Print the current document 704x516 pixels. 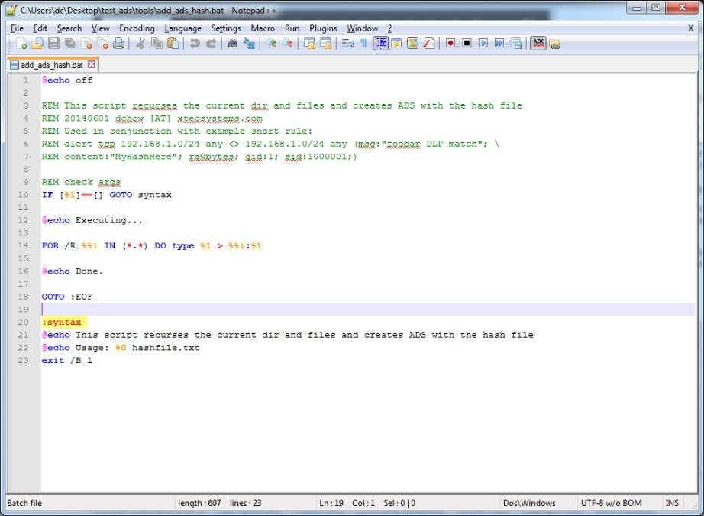(x=119, y=44)
